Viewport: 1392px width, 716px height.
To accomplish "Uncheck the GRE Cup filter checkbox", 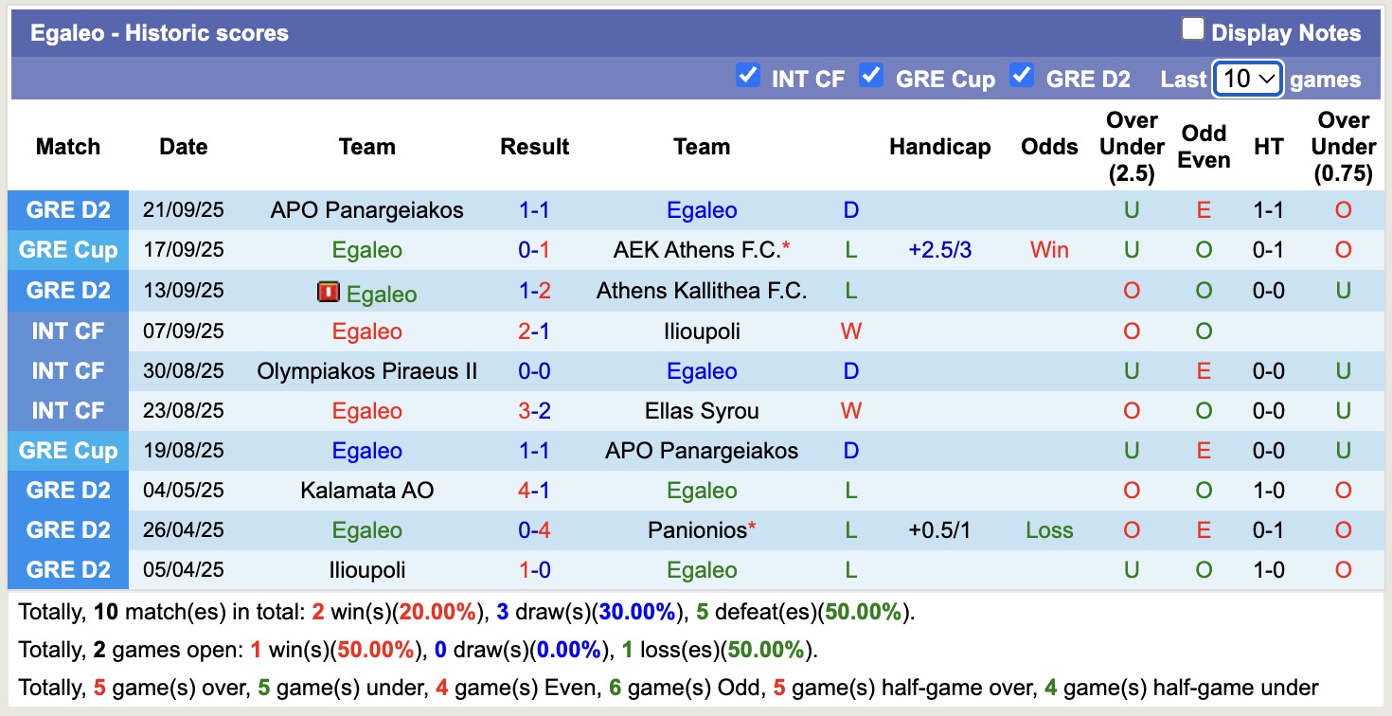I will pos(871,76).
